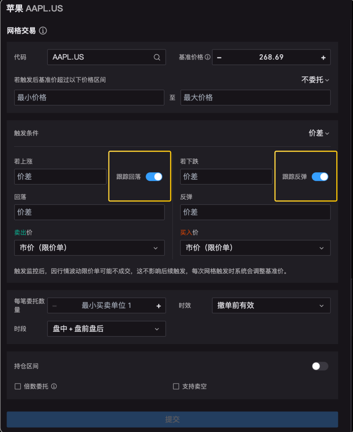The height and width of the screenshot is (432, 353).
Task: Expand the 卖出价 市价（限价单） dropdown
Action: [89, 248]
